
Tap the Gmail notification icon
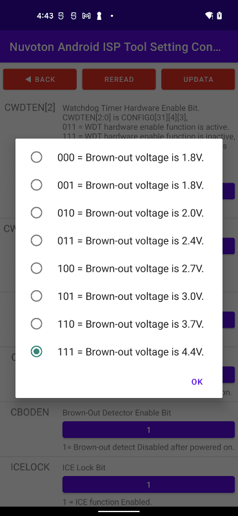[x=86, y=15]
